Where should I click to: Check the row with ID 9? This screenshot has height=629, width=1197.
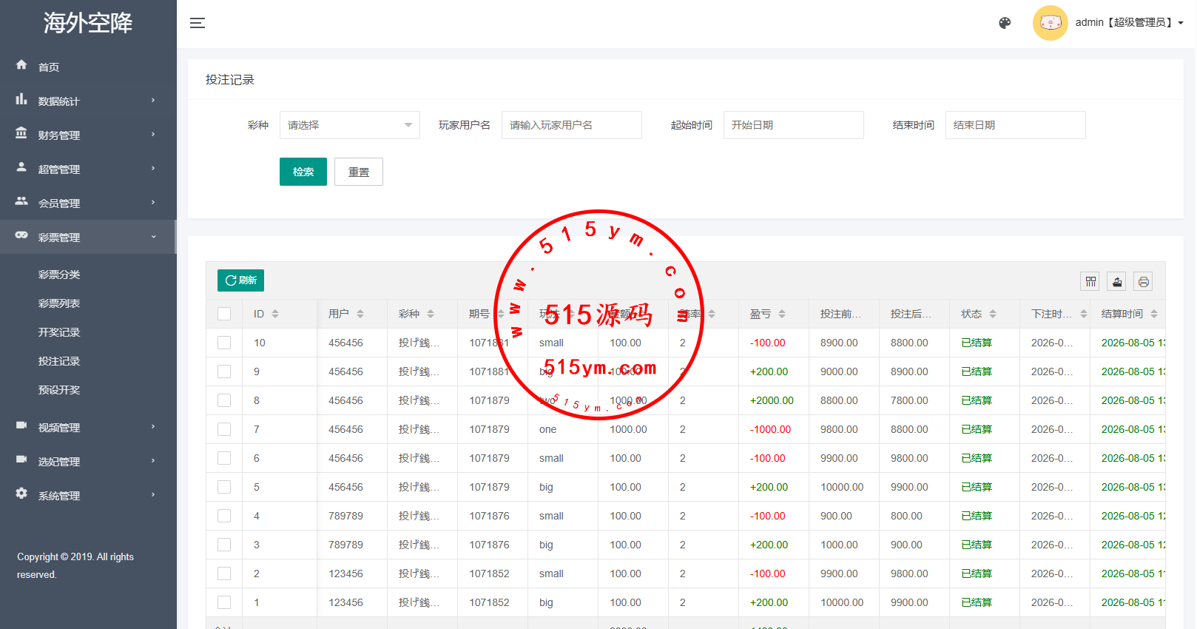click(x=224, y=371)
